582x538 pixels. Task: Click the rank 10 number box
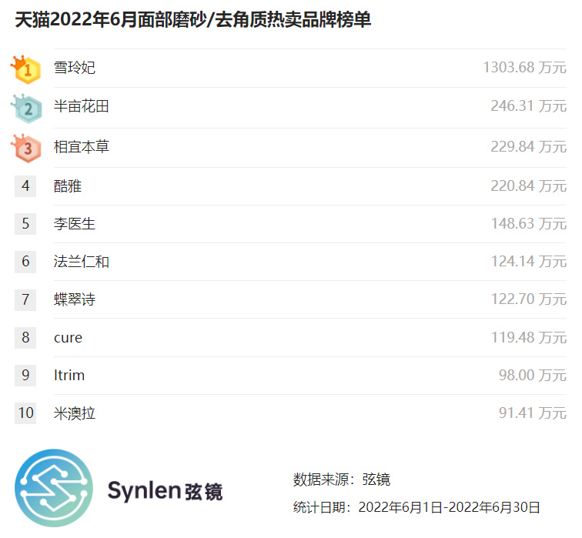click(x=25, y=413)
